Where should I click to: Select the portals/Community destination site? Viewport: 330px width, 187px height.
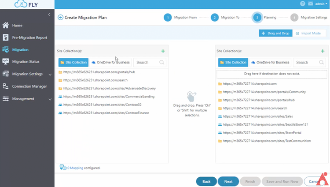click(x=264, y=92)
